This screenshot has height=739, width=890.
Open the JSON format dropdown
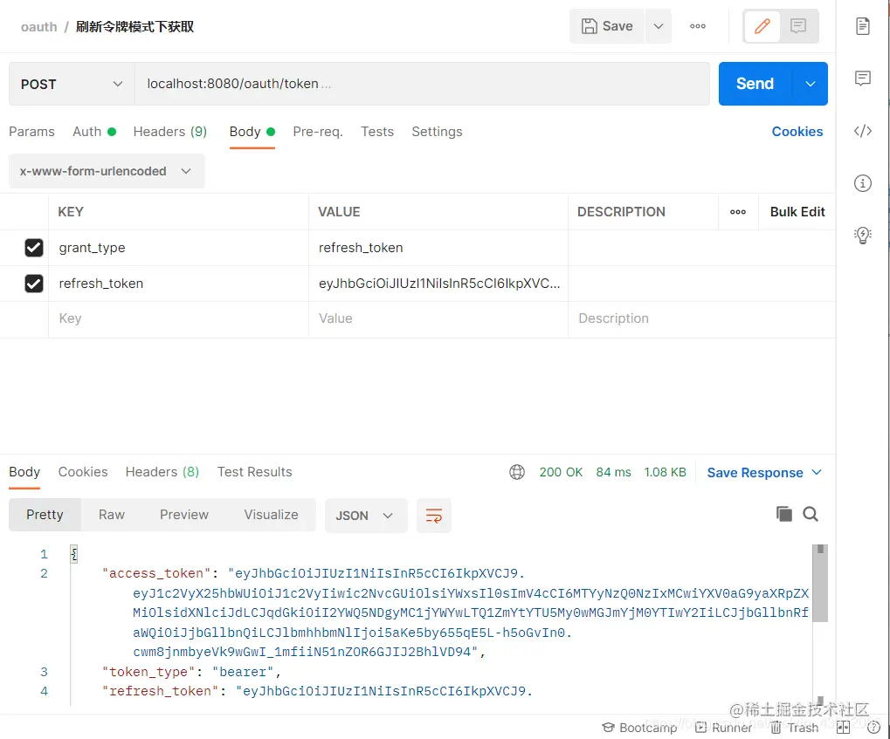(366, 516)
